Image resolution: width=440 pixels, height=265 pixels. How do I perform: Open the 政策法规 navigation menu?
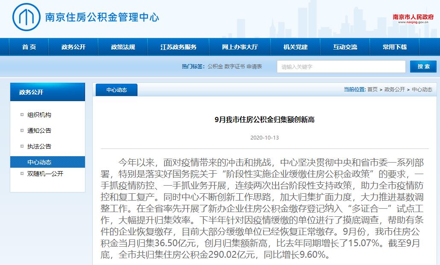tap(123, 47)
